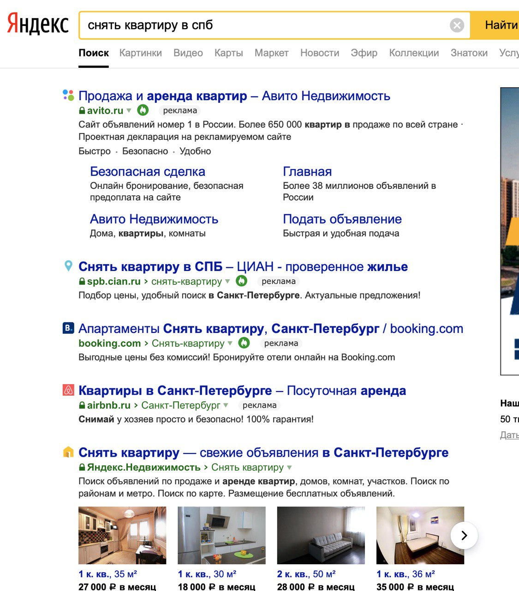The image size is (519, 591).
Task: Click the spb.cian.ru green URL
Action: coord(113,281)
